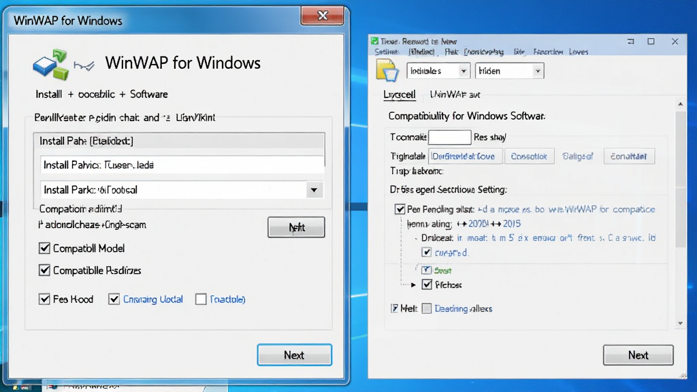Uncheck the Fes Hood checkbox
The image size is (697, 392).
(44, 299)
